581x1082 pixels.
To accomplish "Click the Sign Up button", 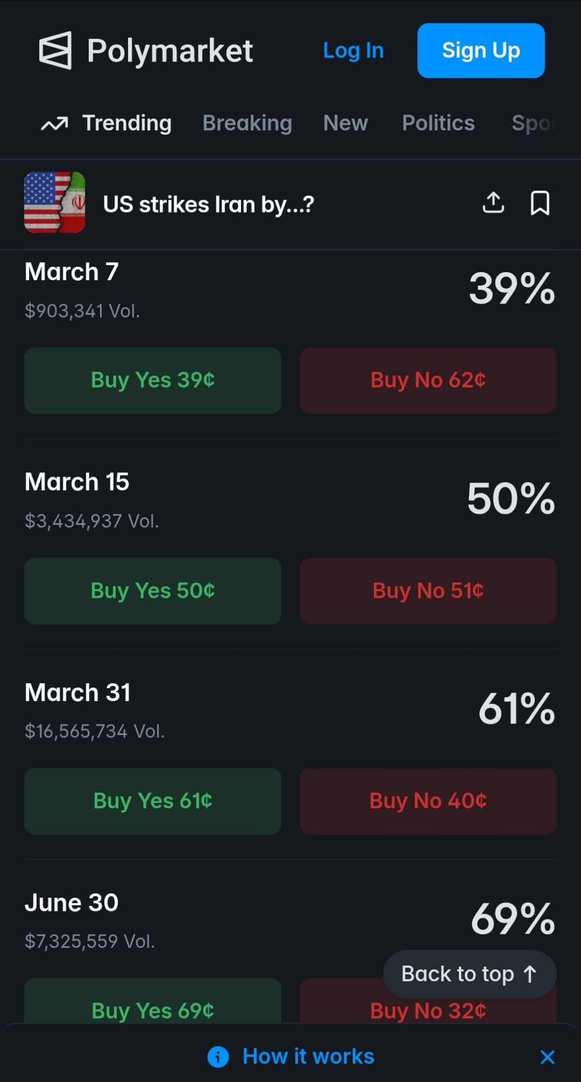I will (x=480, y=50).
